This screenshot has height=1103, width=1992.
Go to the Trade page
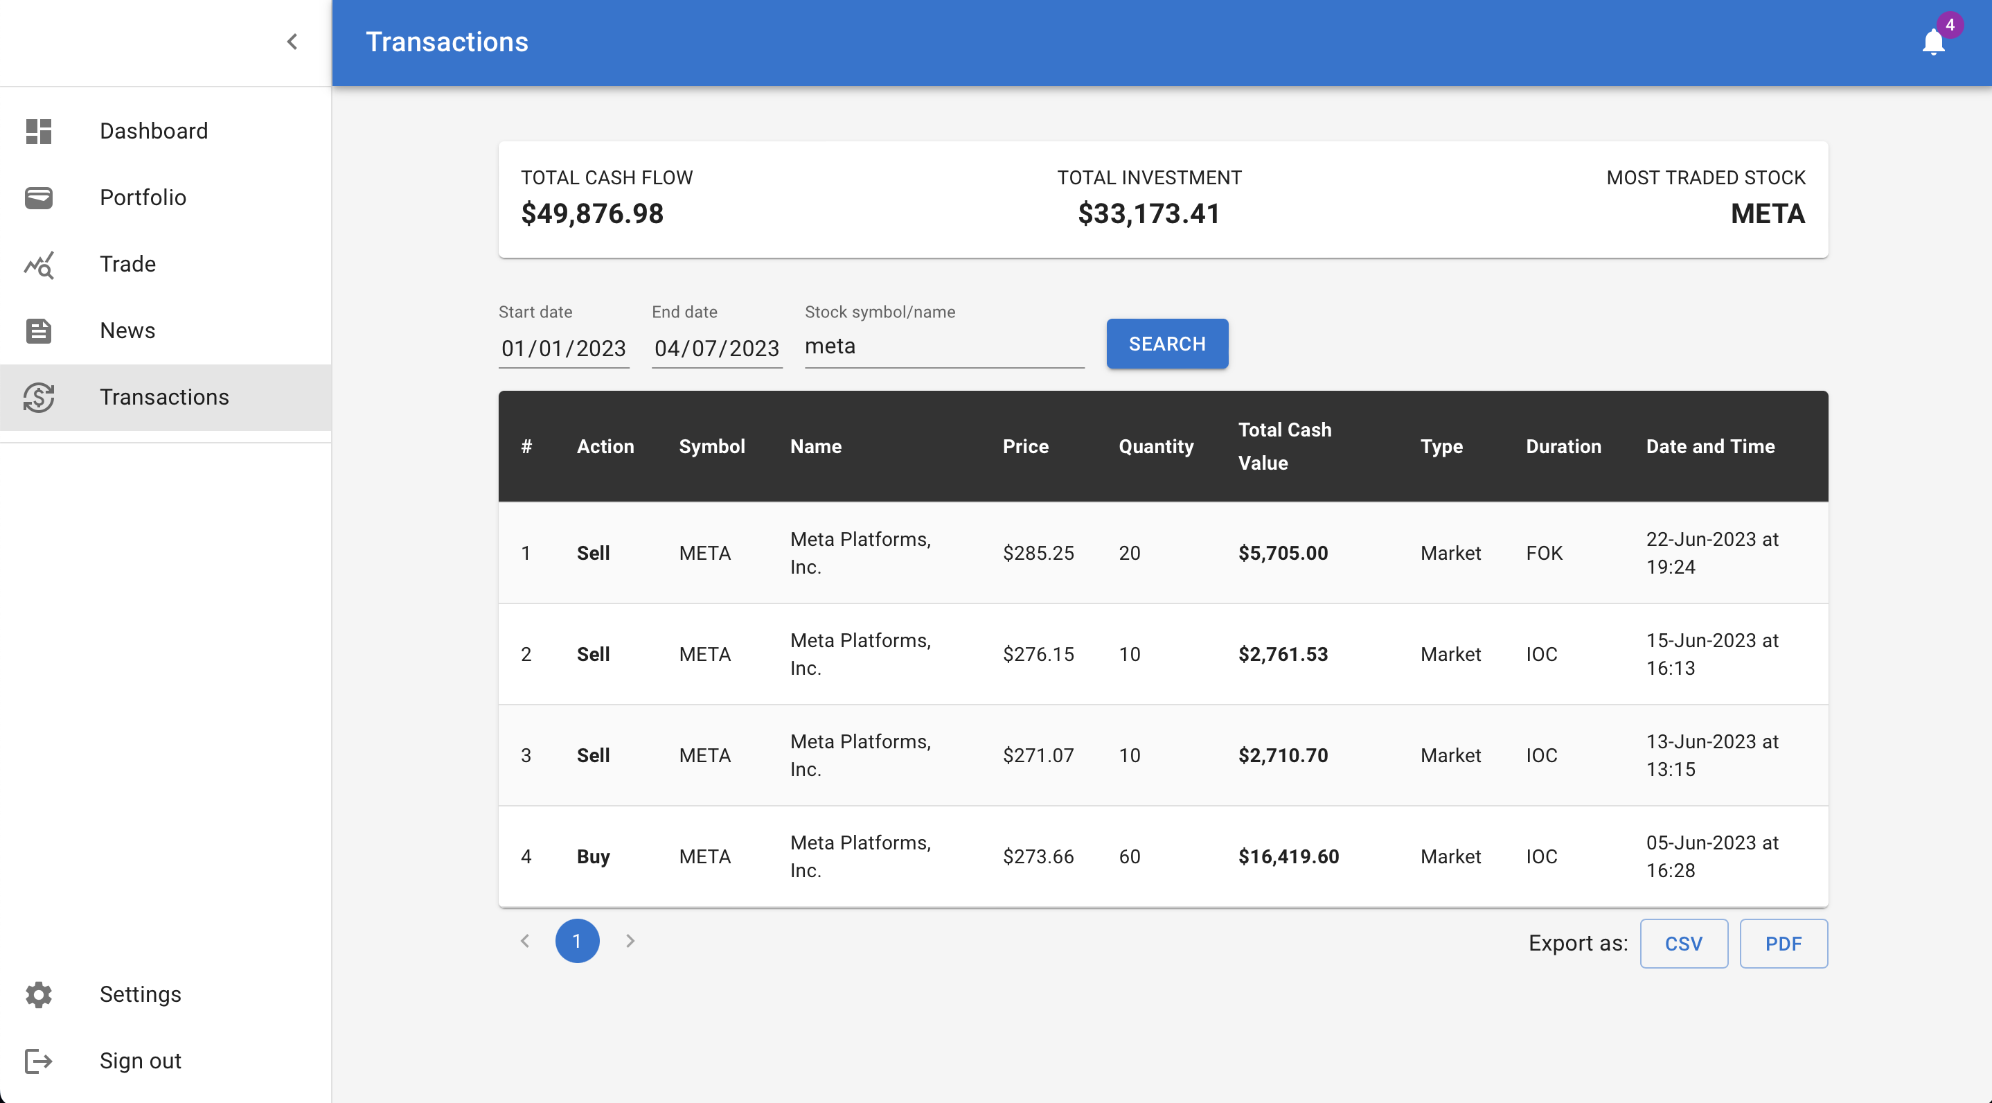166,264
